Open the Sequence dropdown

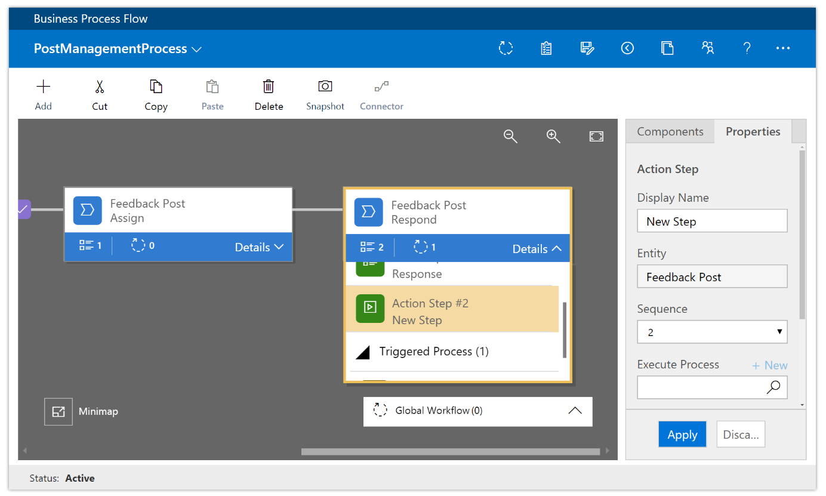click(712, 332)
